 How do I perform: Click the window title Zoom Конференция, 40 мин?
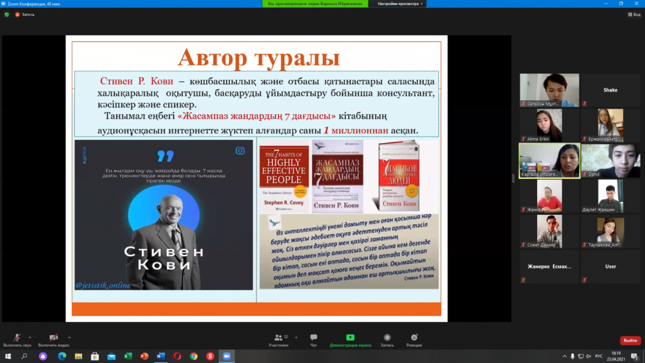coord(33,4)
